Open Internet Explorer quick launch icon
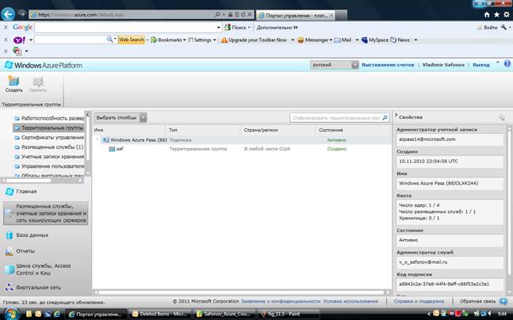513x320 pixels. coord(57,314)
